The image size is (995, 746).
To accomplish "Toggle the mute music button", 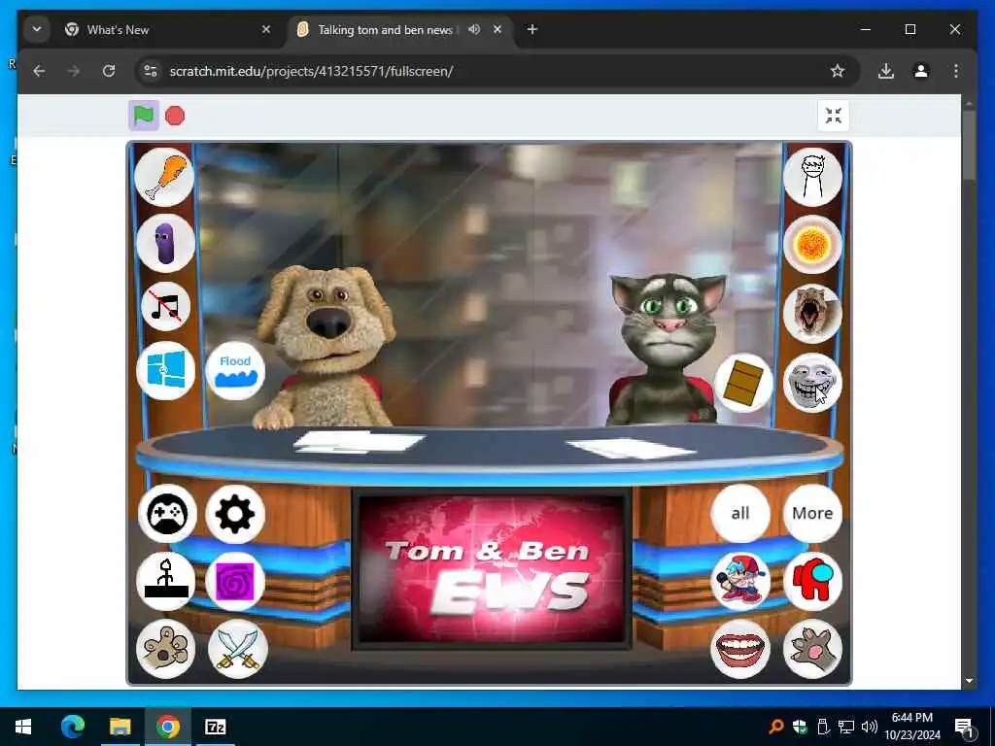I will click(165, 307).
